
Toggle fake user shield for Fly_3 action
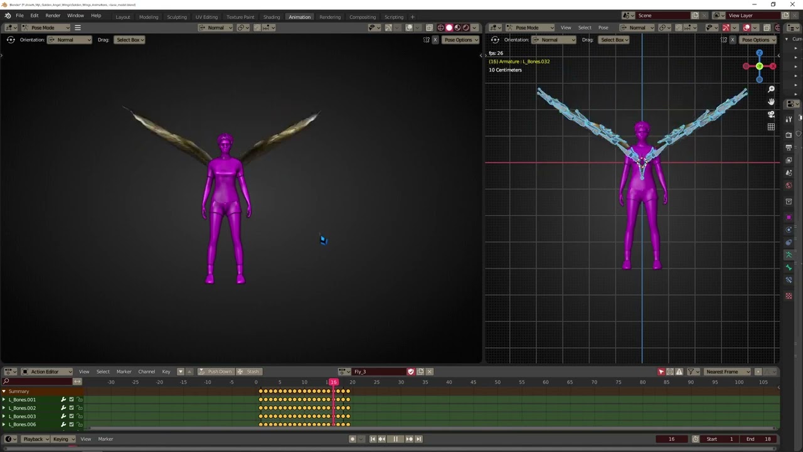tap(411, 372)
